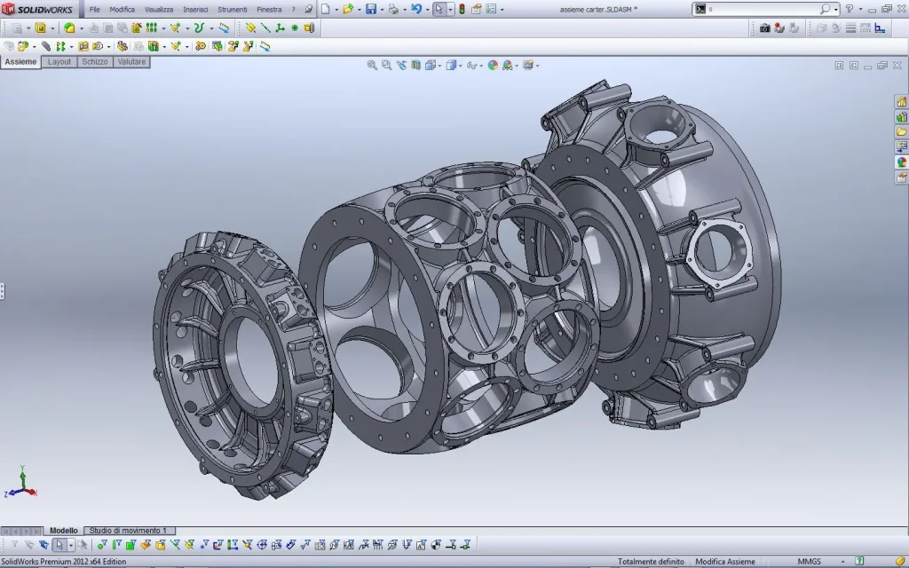This screenshot has width=909, height=568.
Task: Open the Apply Scene dropdown
Action: 510,66
